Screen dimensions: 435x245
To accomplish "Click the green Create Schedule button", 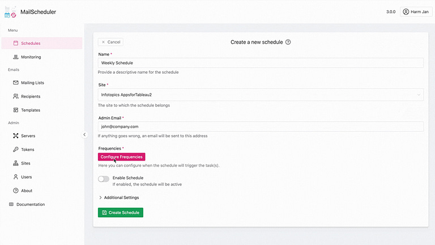I will click(x=121, y=213).
